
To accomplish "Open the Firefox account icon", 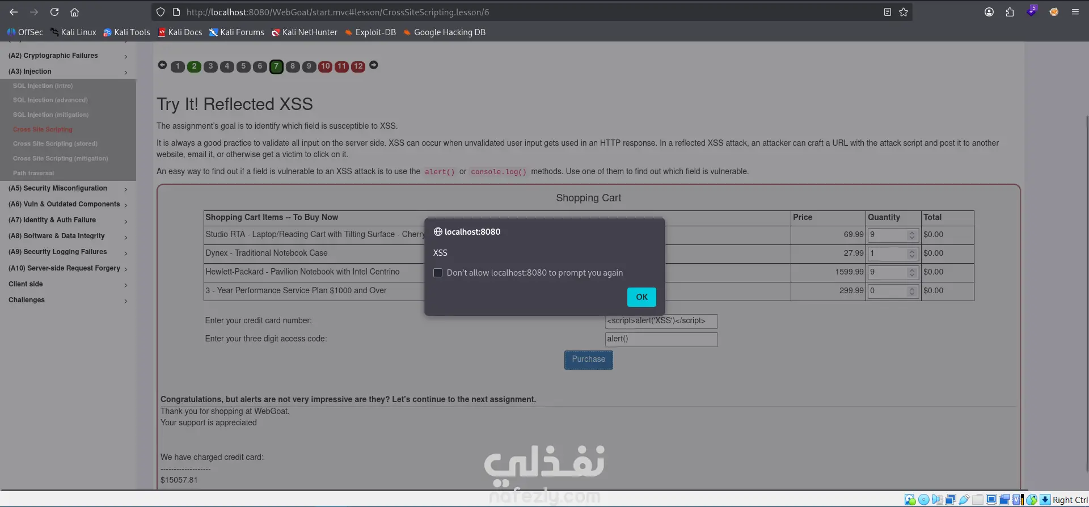I will (x=989, y=12).
